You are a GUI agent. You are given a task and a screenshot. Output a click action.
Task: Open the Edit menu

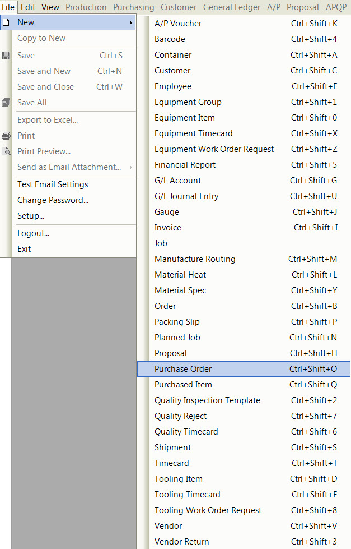click(28, 7)
